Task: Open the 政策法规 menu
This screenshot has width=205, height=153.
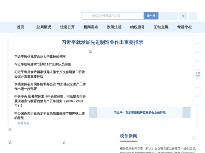Action: 114,27
